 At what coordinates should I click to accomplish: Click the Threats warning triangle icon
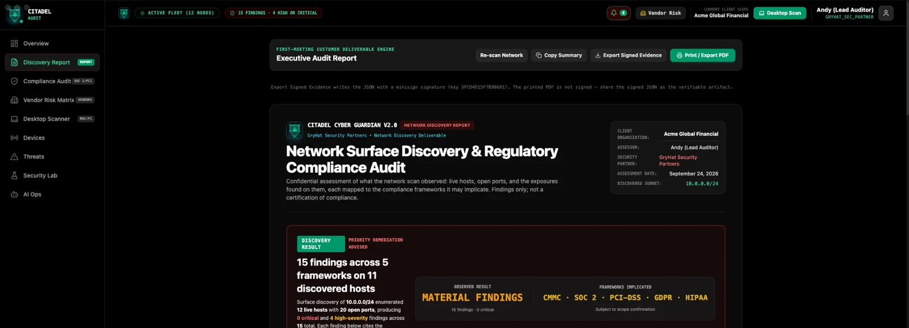pos(14,157)
